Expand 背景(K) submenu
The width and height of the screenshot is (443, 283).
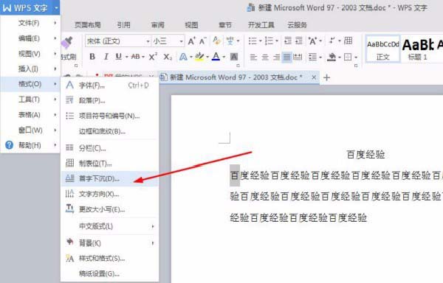[x=110, y=243]
